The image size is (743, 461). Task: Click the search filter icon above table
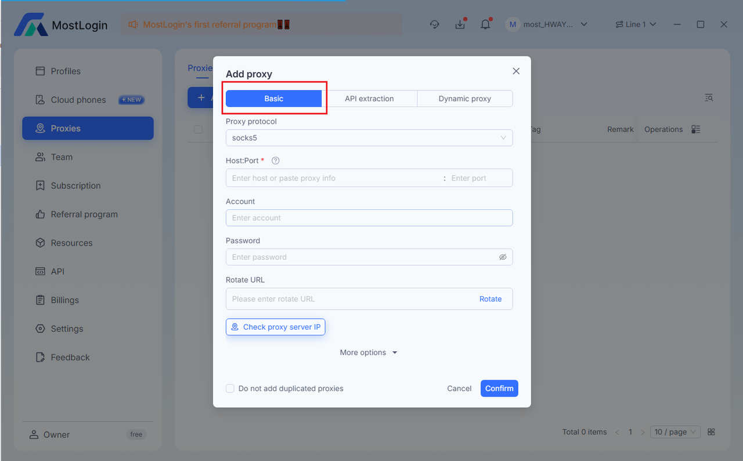tap(709, 98)
